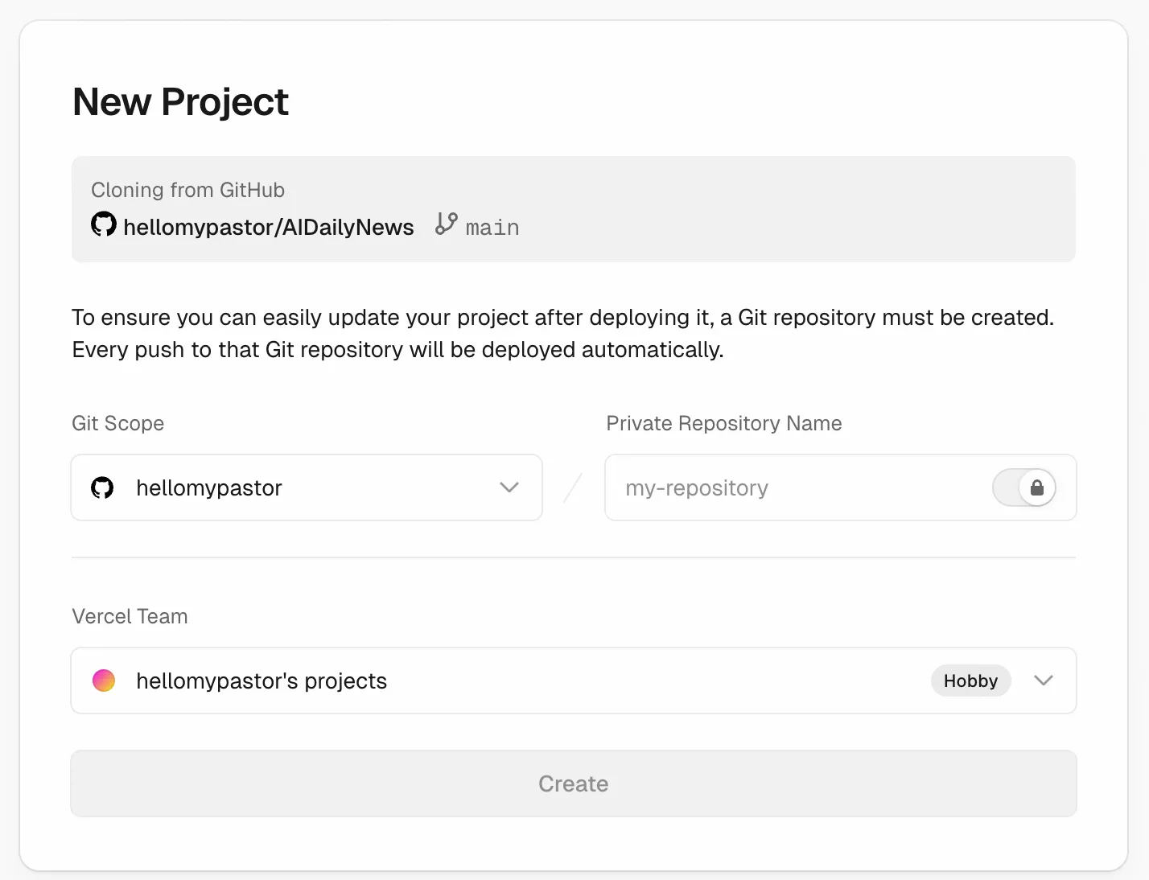Click the git branch icon next to main
Screen dimensions: 1149x880
pos(447,224)
